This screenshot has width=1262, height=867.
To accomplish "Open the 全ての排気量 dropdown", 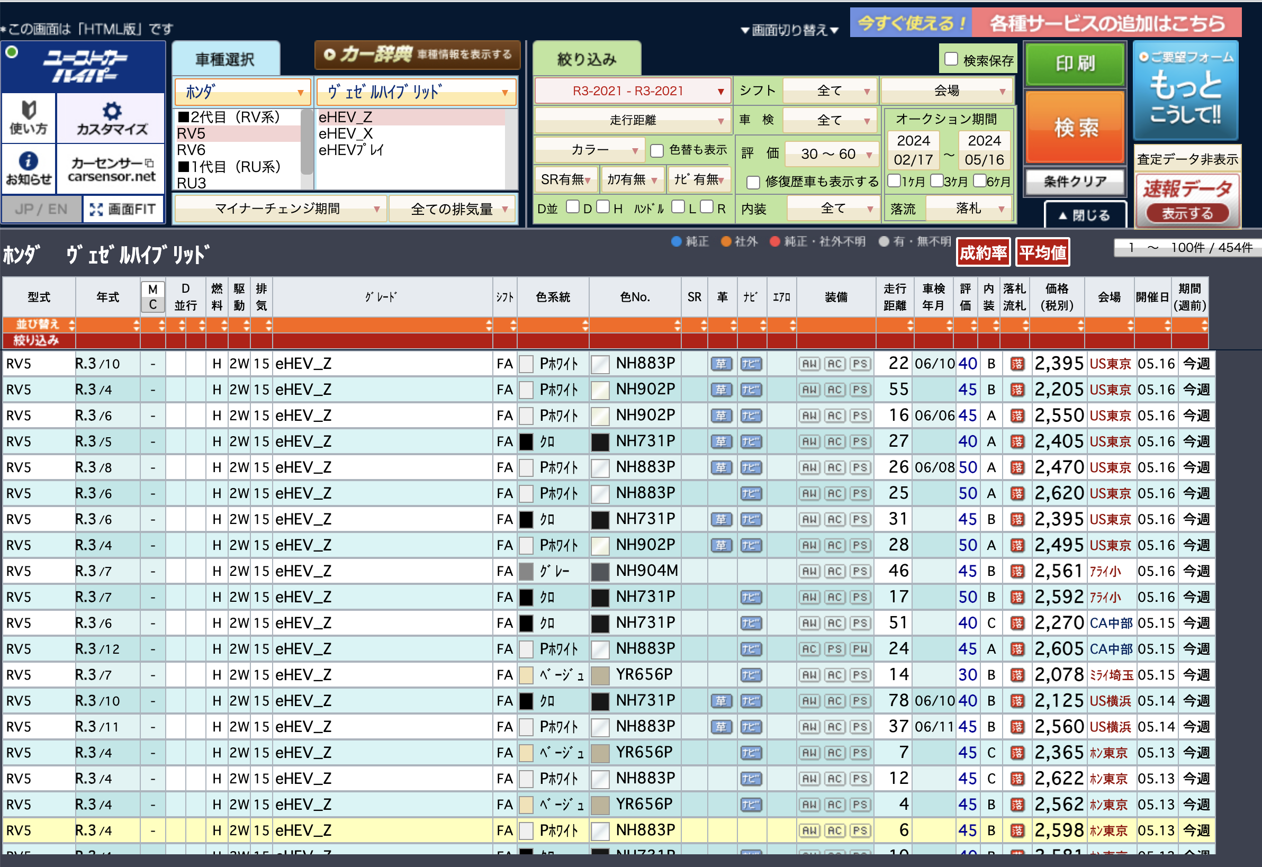I will tap(453, 209).
